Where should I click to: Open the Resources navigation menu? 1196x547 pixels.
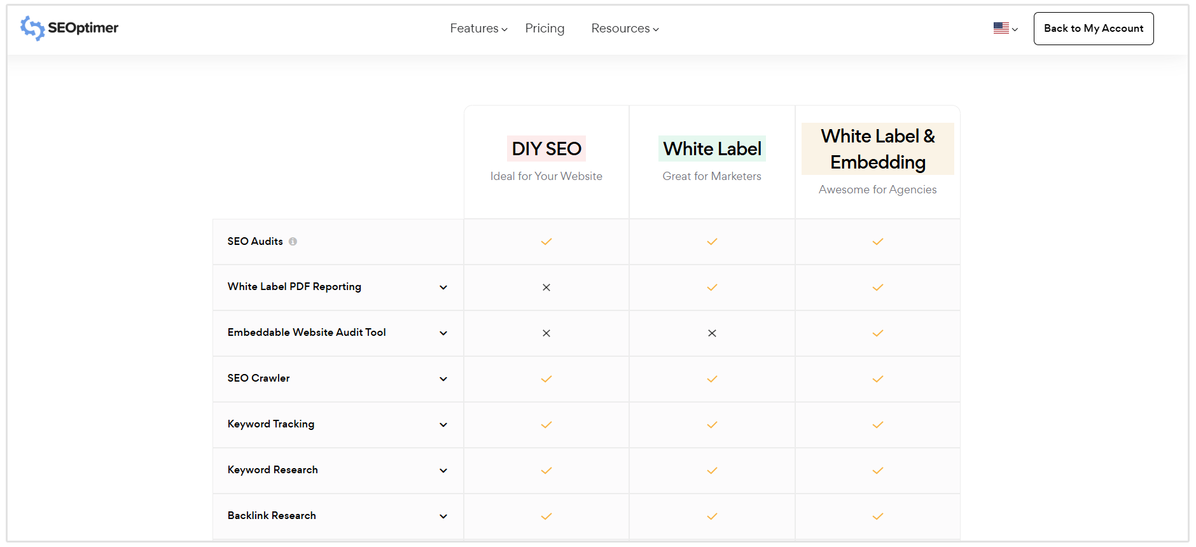pyautogui.click(x=625, y=29)
